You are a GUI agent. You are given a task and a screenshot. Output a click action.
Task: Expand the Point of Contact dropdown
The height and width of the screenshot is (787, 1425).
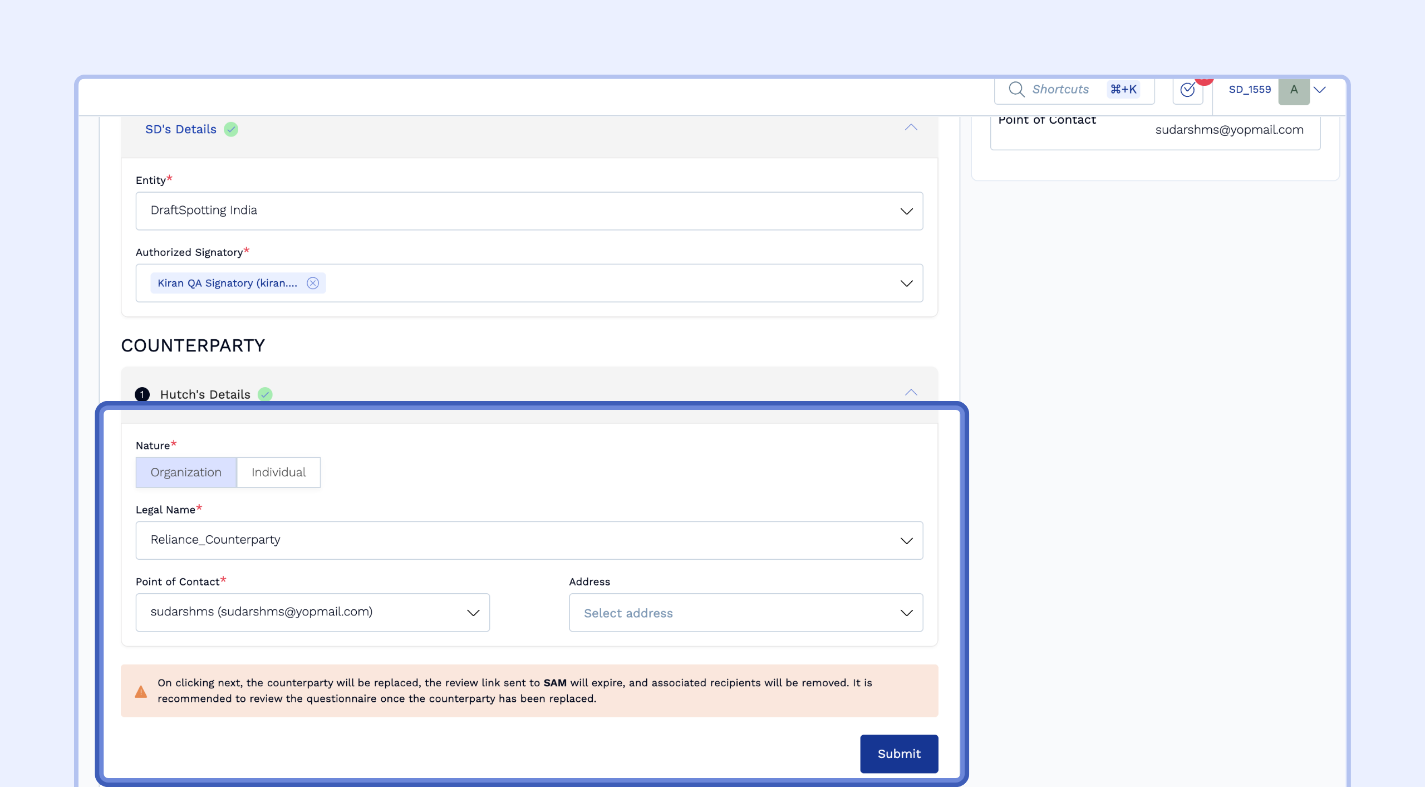click(x=312, y=612)
